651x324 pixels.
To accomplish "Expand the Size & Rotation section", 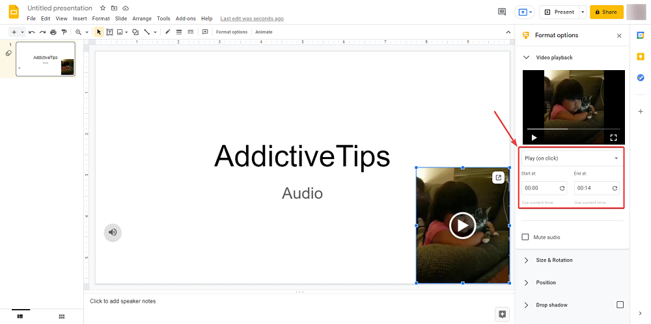I will [554, 260].
